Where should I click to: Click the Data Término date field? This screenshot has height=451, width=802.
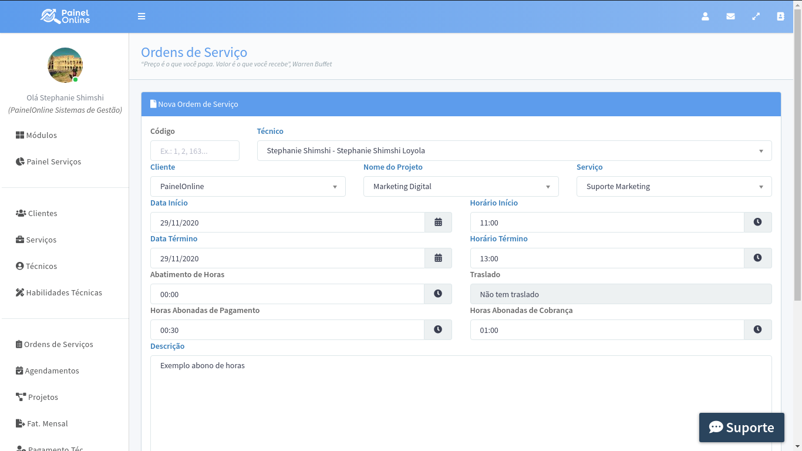(x=288, y=258)
